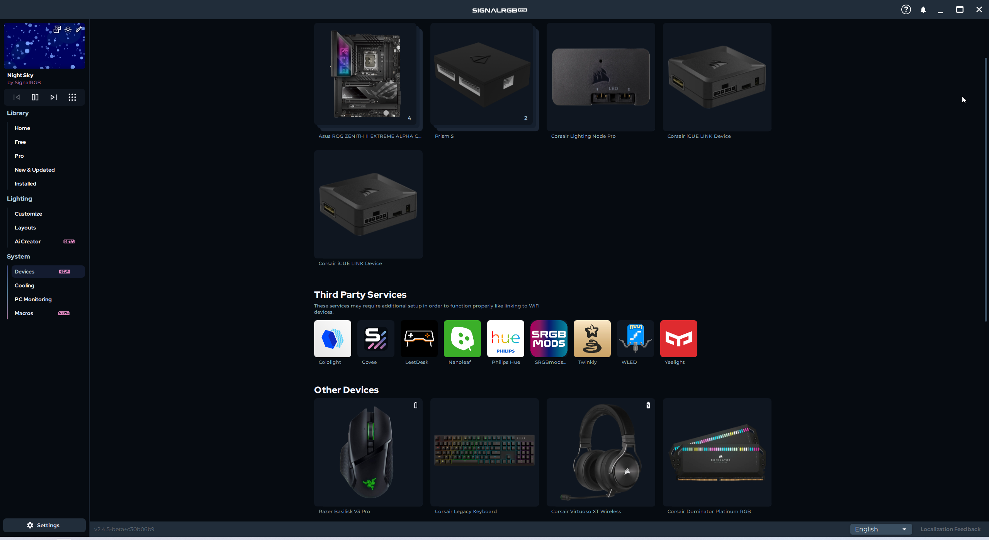Viewport: 989px width, 540px height.
Task: Click the vertical scrollbar on right
Action: (986, 189)
